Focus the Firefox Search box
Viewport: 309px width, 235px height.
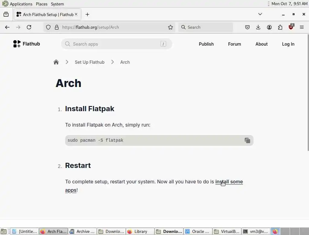click(x=205, y=27)
